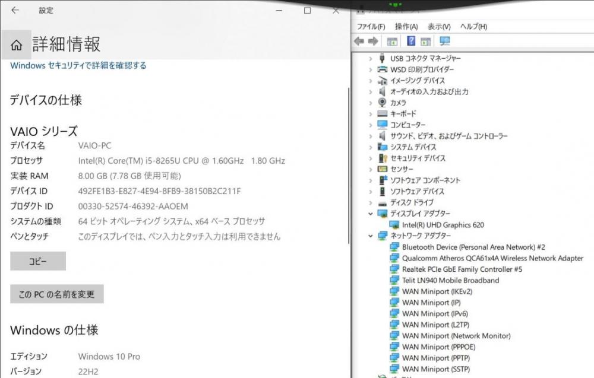Select USB connector manager device icon
Image resolution: width=594 pixels, height=378 pixels.
(x=382, y=58)
